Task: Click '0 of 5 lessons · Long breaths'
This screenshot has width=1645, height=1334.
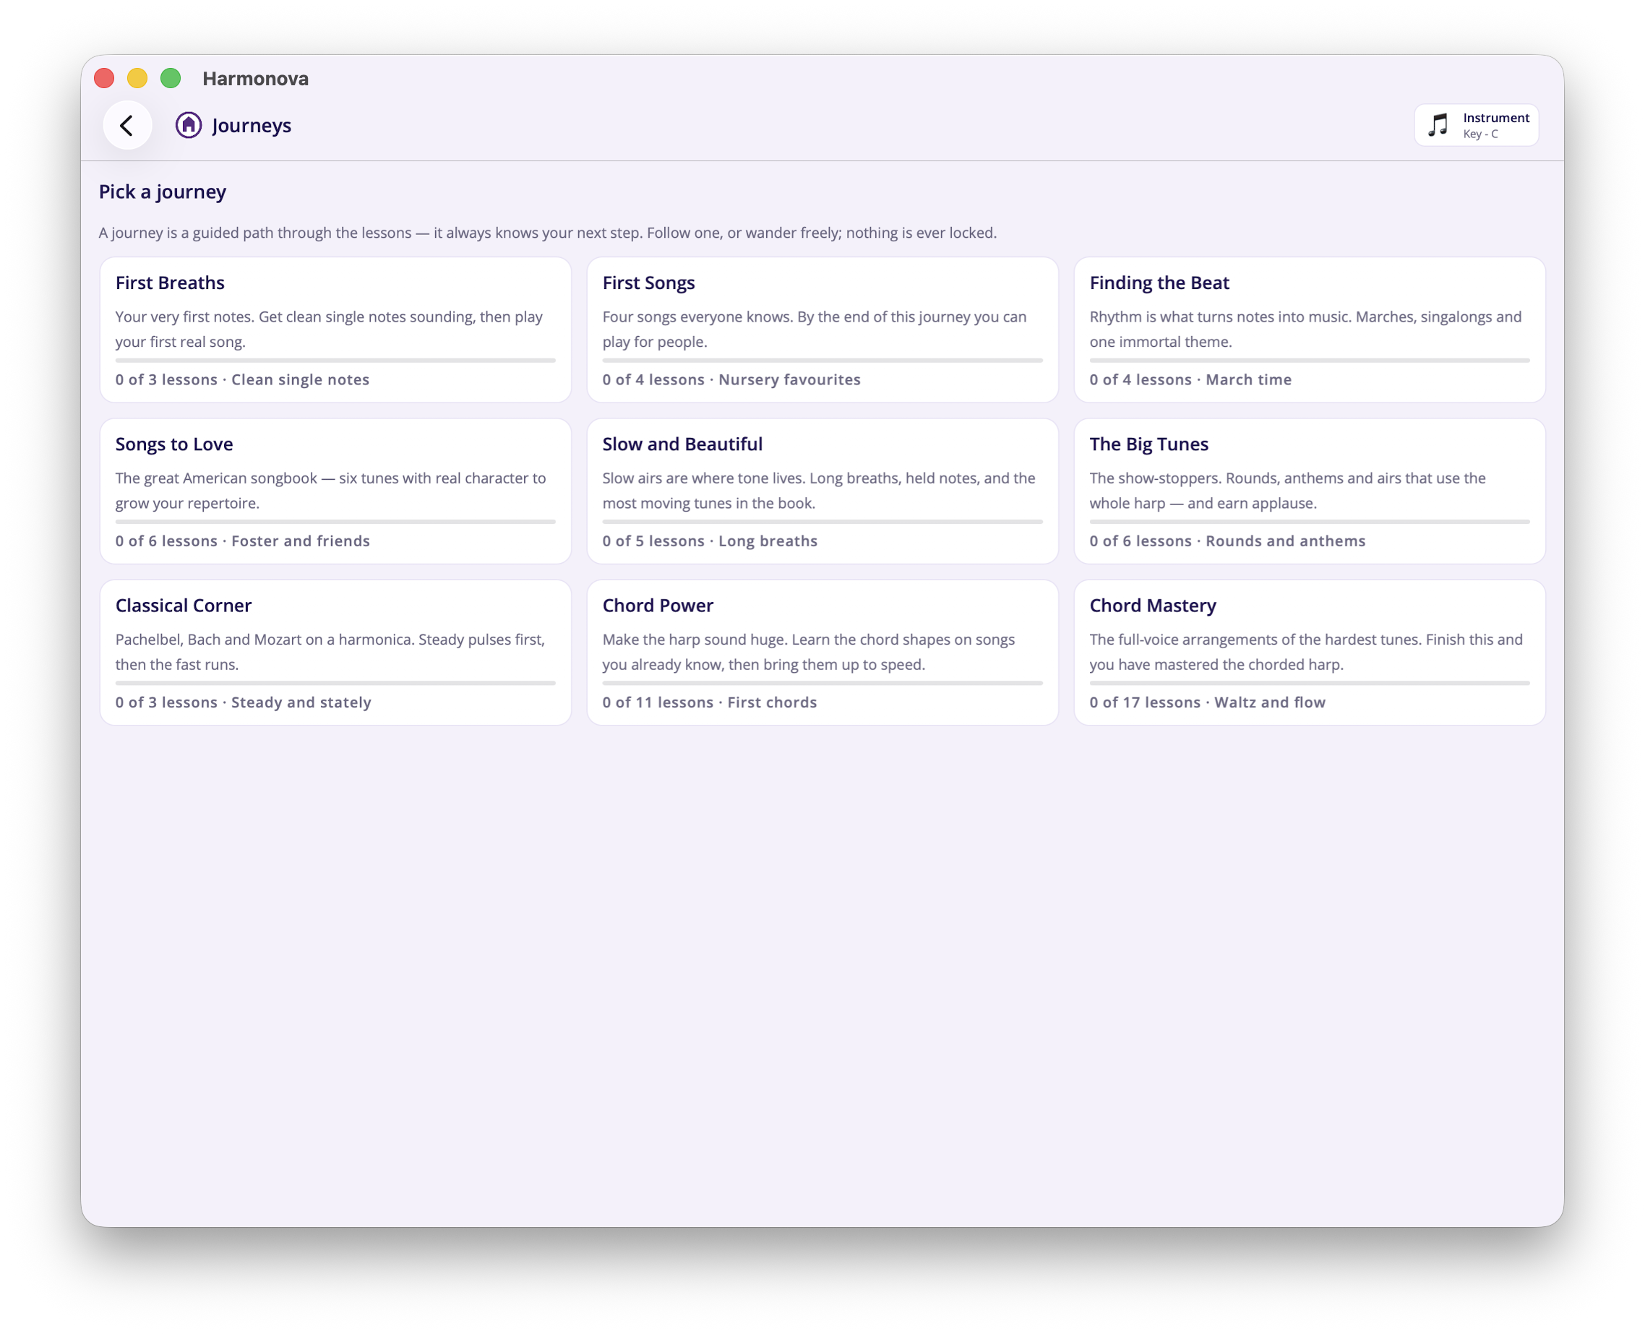Action: pyautogui.click(x=710, y=541)
